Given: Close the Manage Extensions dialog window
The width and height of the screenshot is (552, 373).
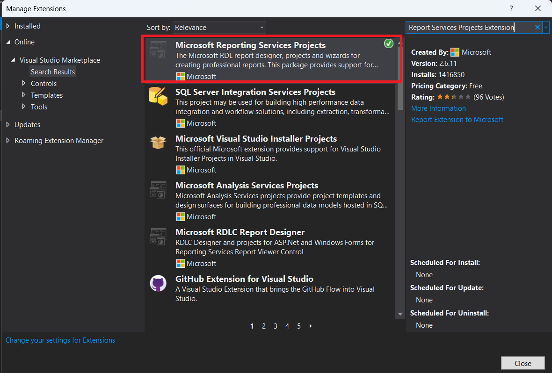Looking at the screenshot, I should [537, 8].
